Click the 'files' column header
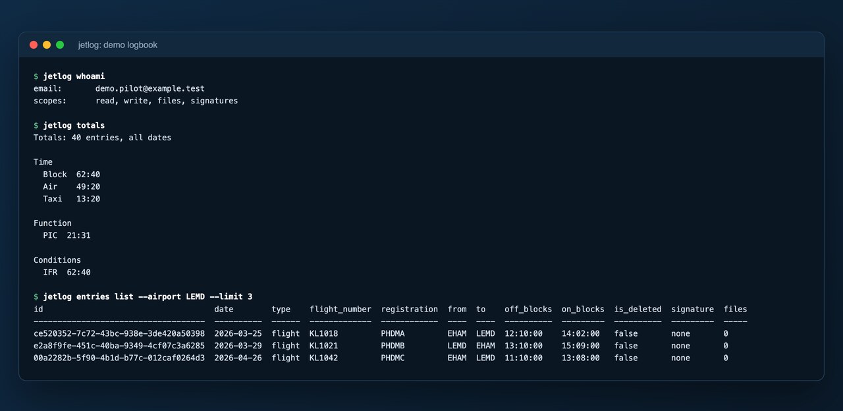 point(736,309)
